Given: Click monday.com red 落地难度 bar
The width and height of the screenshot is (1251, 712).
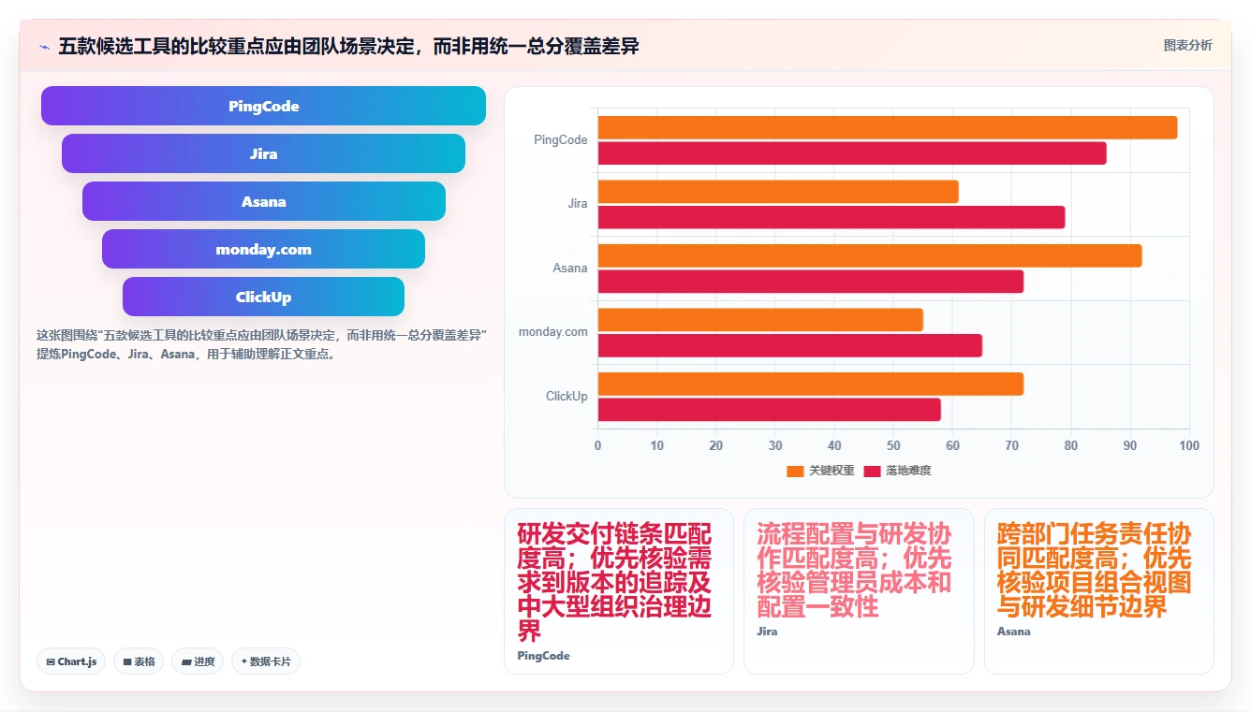Looking at the screenshot, I should 790,345.
